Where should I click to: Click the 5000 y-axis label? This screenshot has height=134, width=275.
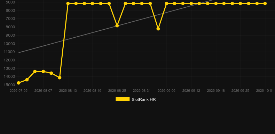pos(10,2)
